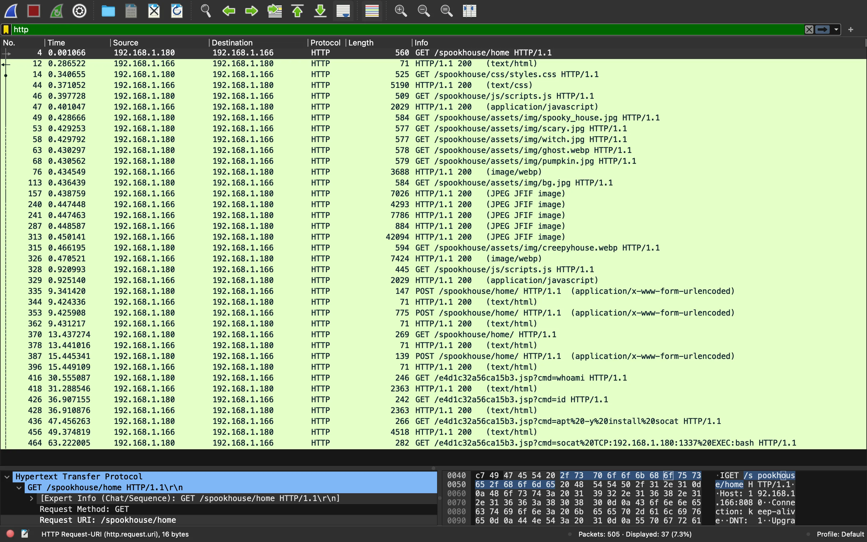
Task: Select packet 49 spooky_house.jpg request
Action: click(x=433, y=117)
